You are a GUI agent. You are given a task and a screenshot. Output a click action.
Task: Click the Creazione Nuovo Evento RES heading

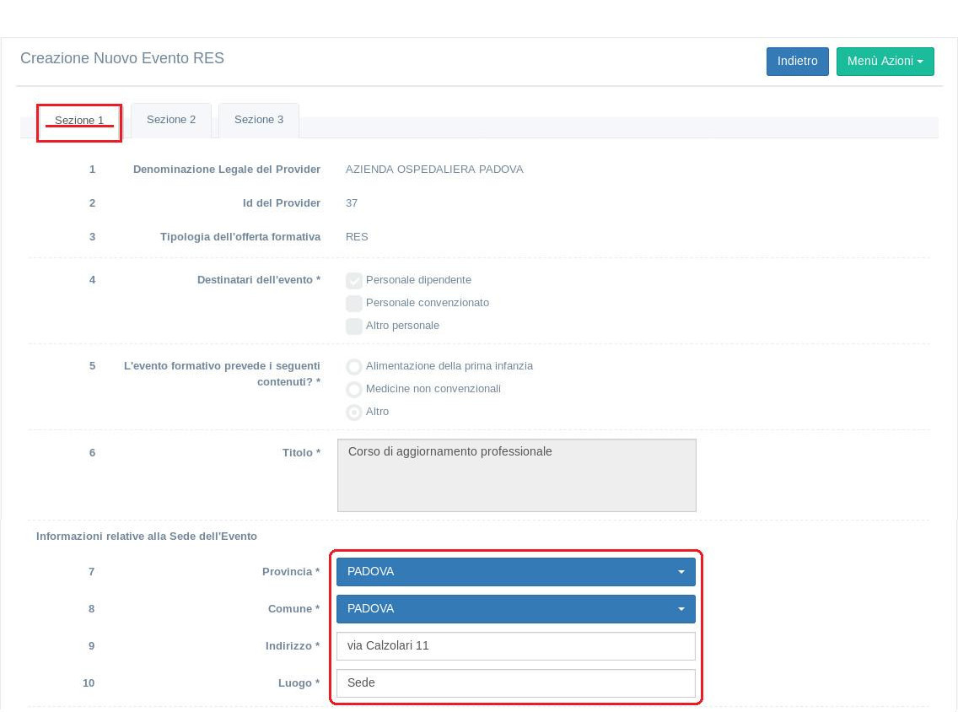click(122, 59)
